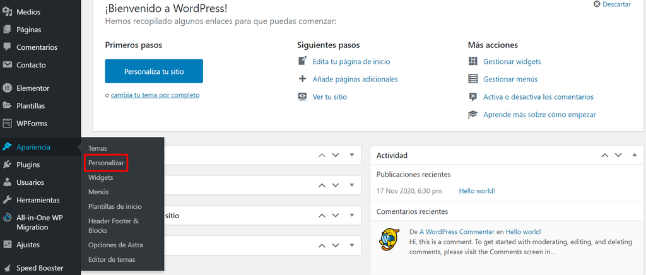Move Actividad panel up
Viewport: 646px width, 275px height.
point(605,155)
